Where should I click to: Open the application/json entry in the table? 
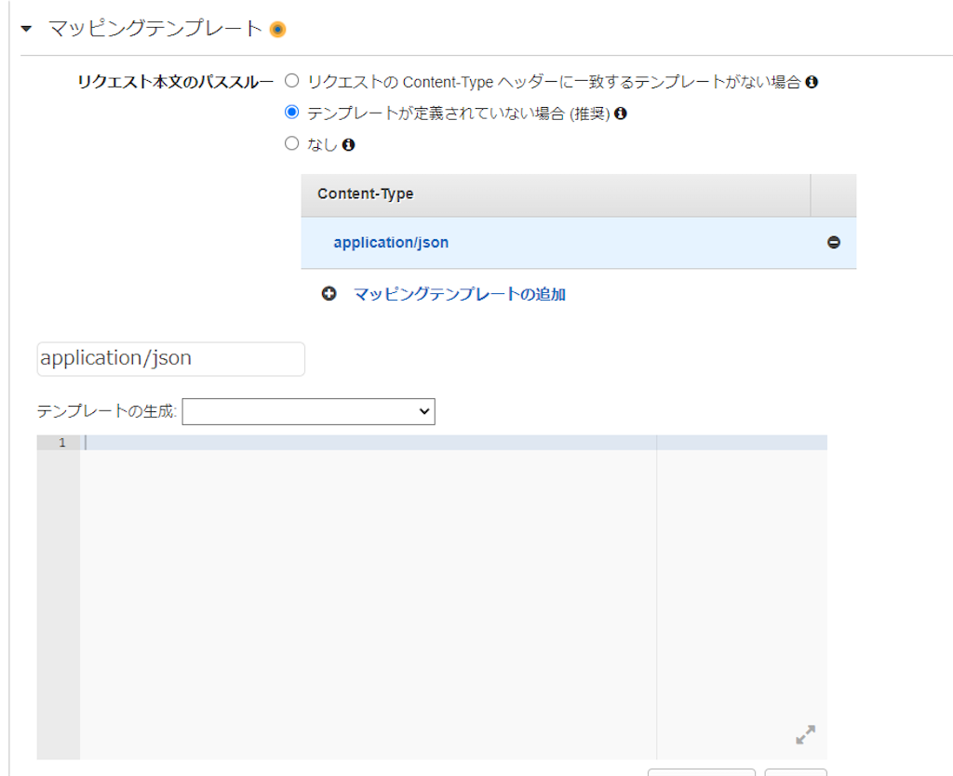[x=391, y=243]
